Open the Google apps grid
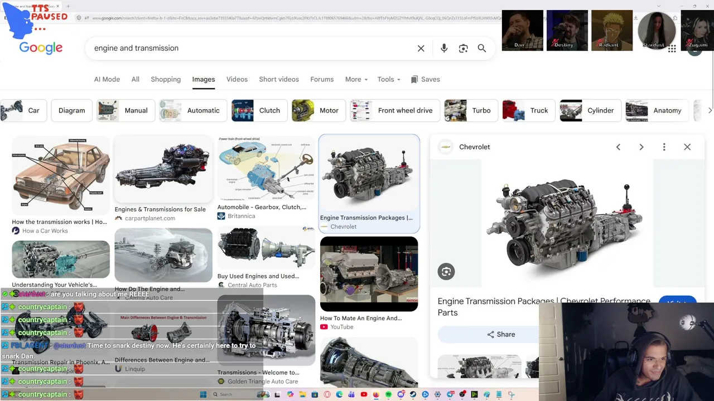Viewport: 714px width, 401px height. [x=672, y=49]
